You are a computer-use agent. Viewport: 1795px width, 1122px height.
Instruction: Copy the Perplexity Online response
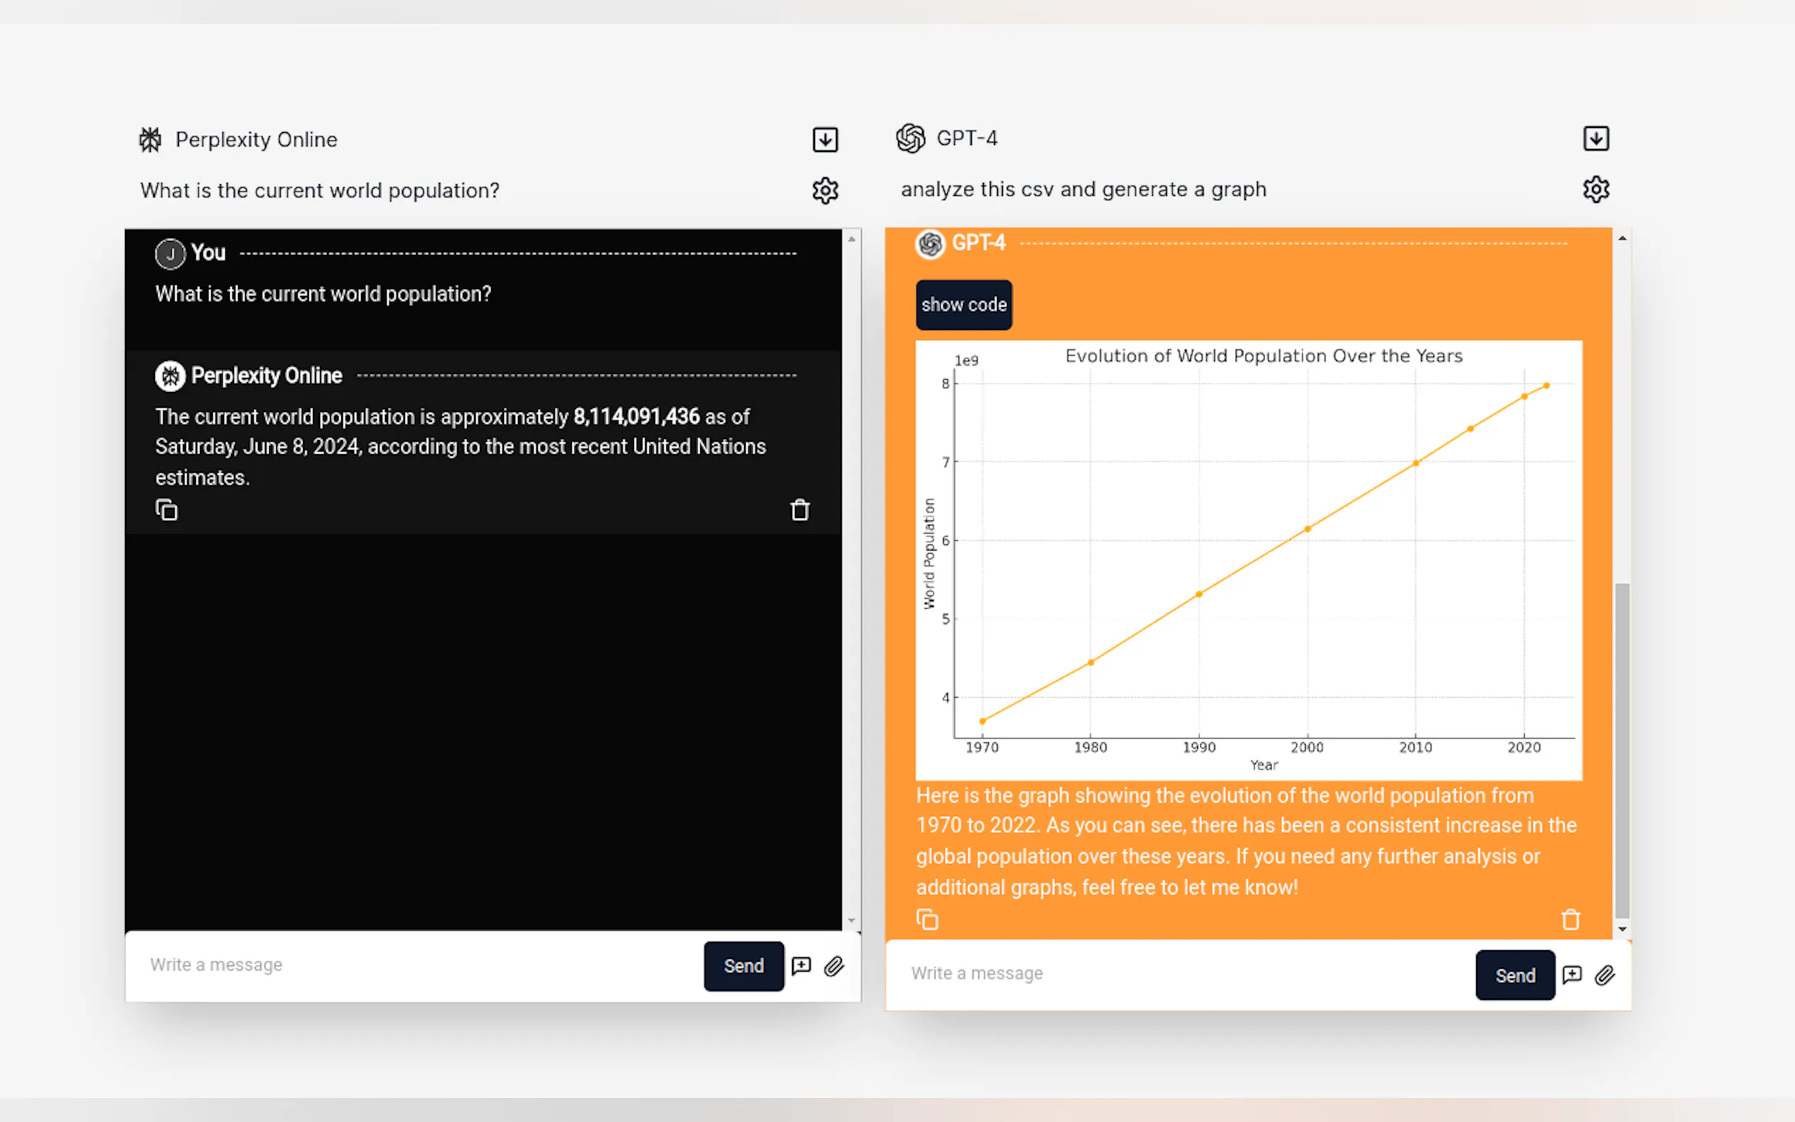pyautogui.click(x=166, y=511)
